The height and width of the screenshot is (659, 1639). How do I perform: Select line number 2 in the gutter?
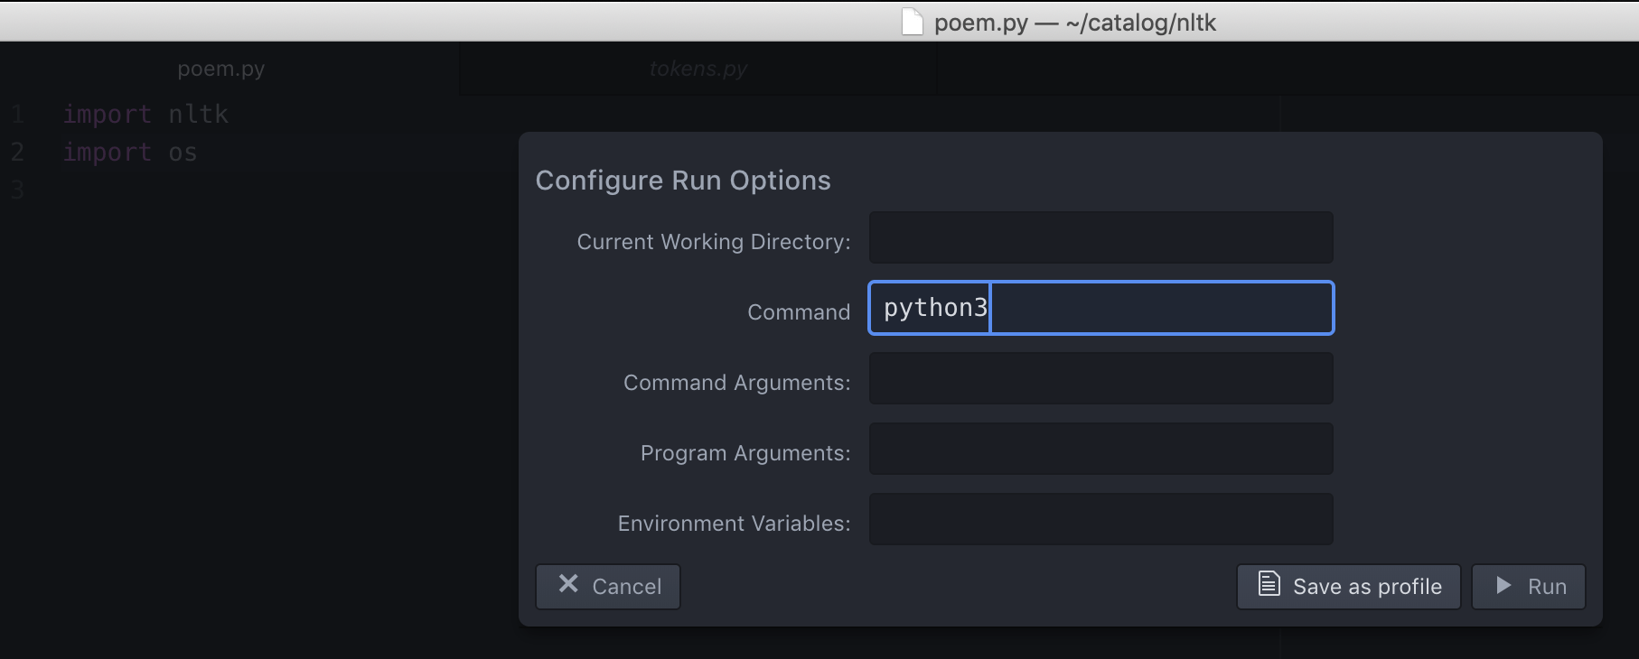click(x=18, y=153)
